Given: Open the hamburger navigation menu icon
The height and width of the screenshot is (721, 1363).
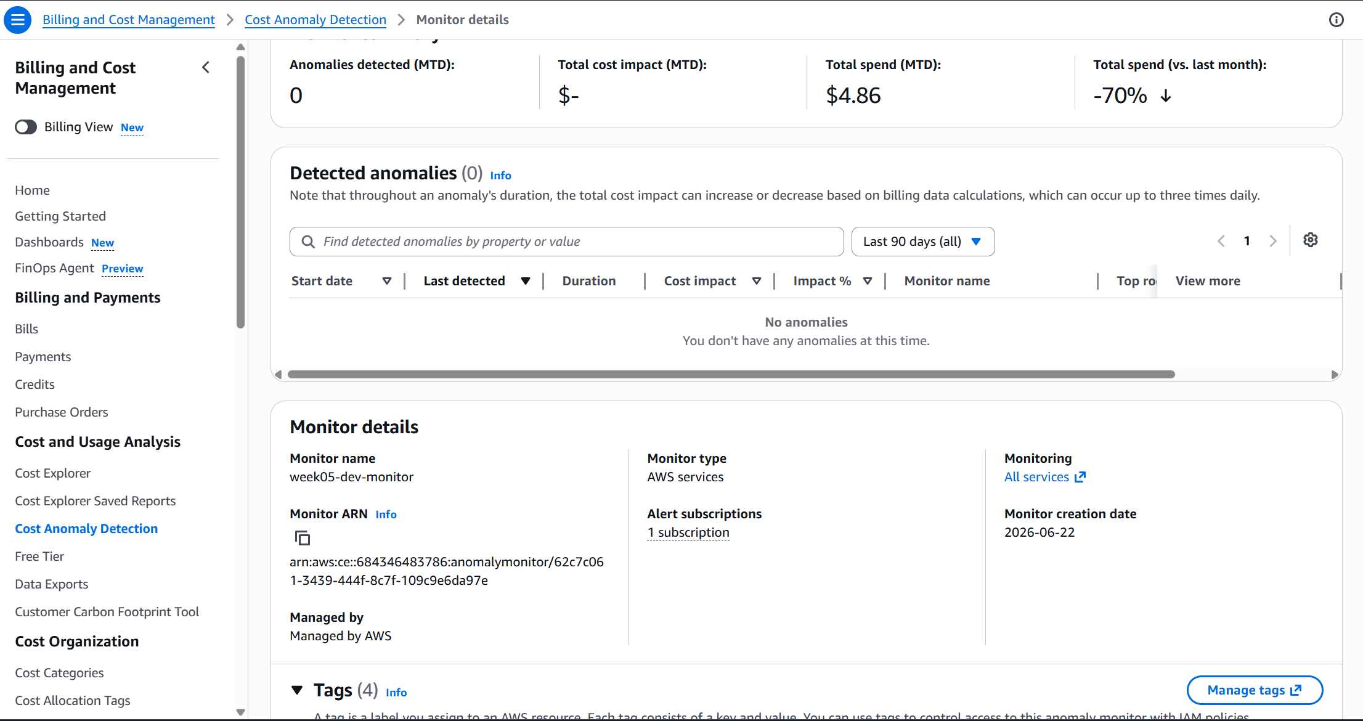Looking at the screenshot, I should pos(18,20).
